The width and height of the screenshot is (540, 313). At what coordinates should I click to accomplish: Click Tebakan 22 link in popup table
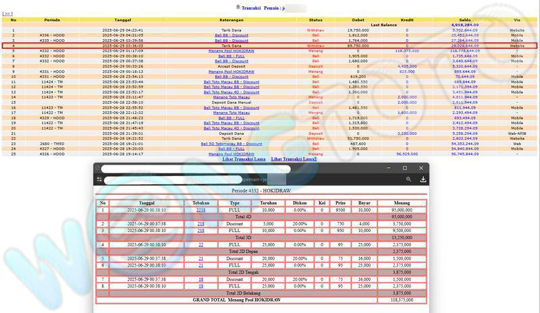(200, 245)
